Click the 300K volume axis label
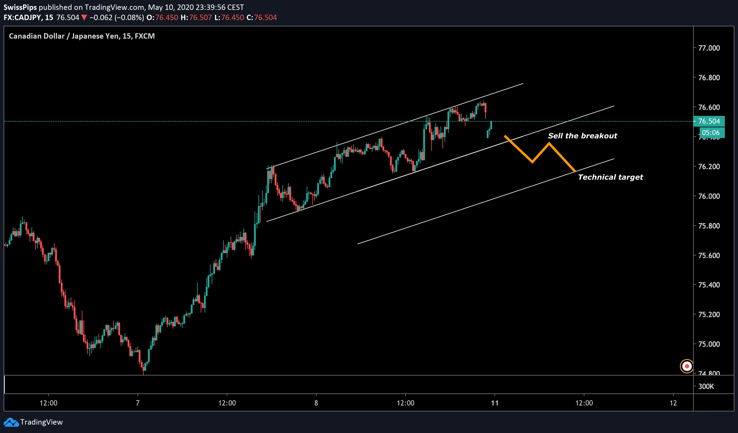This screenshot has height=433, width=738. click(x=706, y=386)
